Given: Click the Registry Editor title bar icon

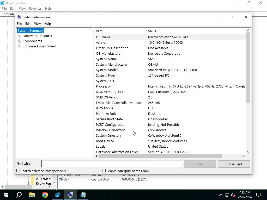Looking at the screenshot, I should [x=2, y=3].
